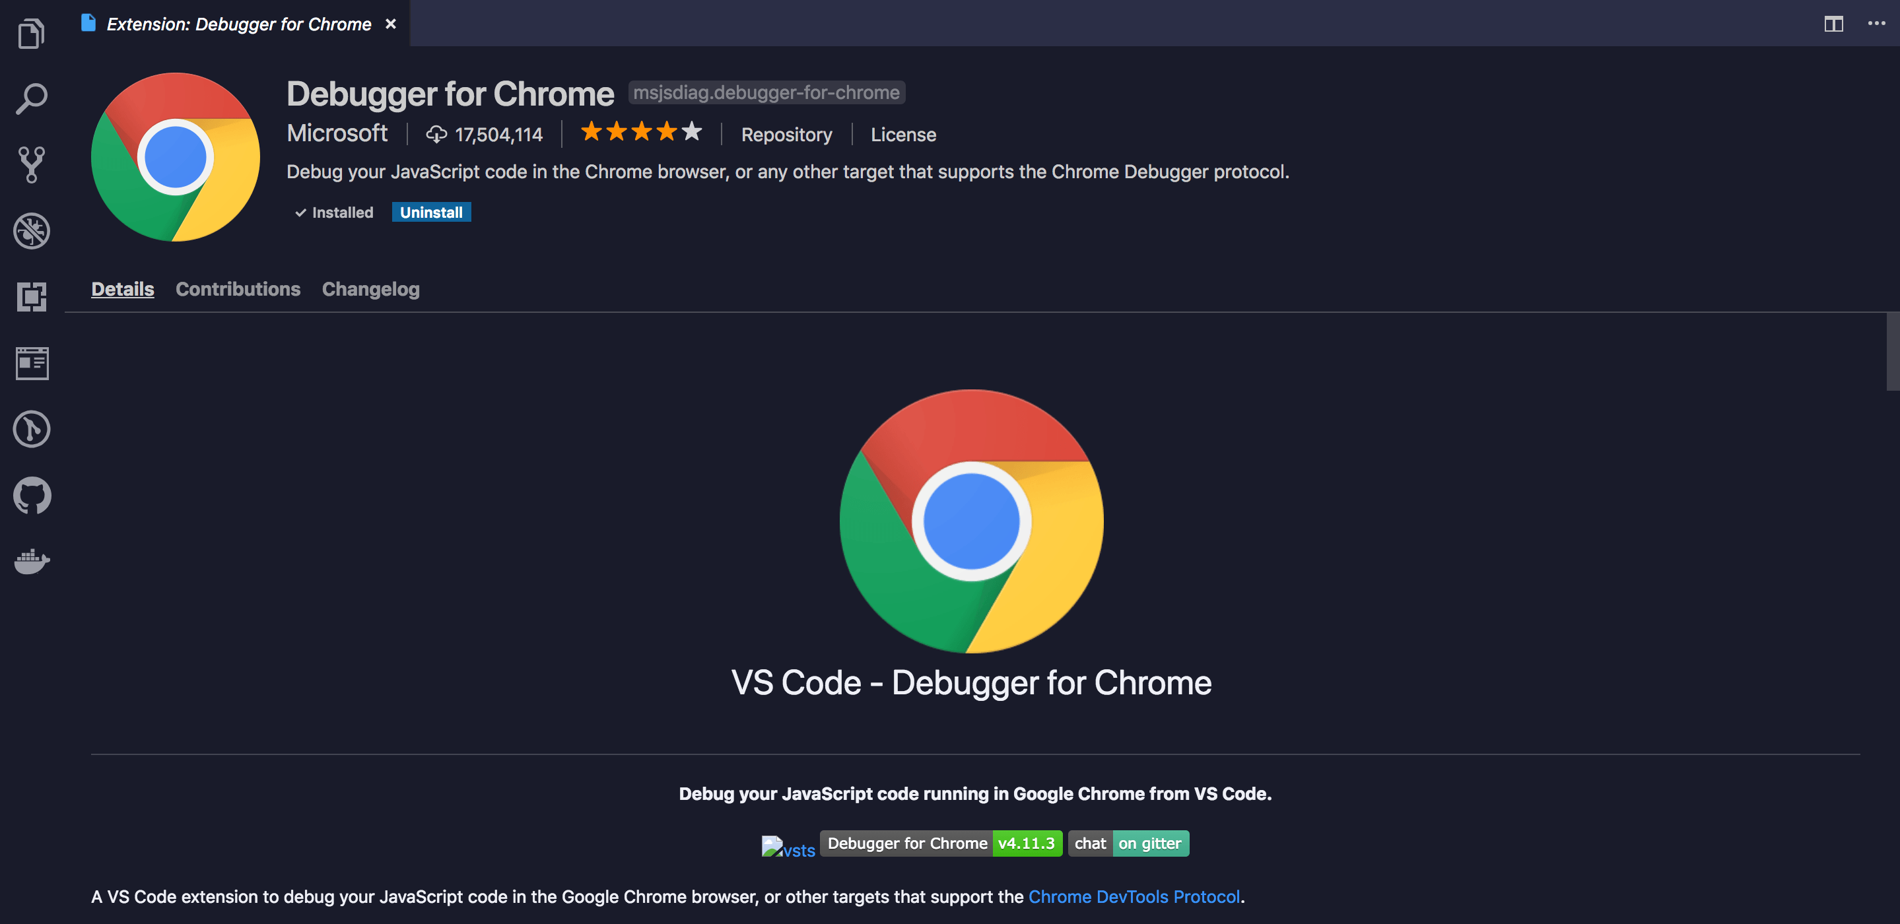Screen dimensions: 1900x924
Task: Select the crossed-out bug debug icon
Action: click(x=31, y=230)
